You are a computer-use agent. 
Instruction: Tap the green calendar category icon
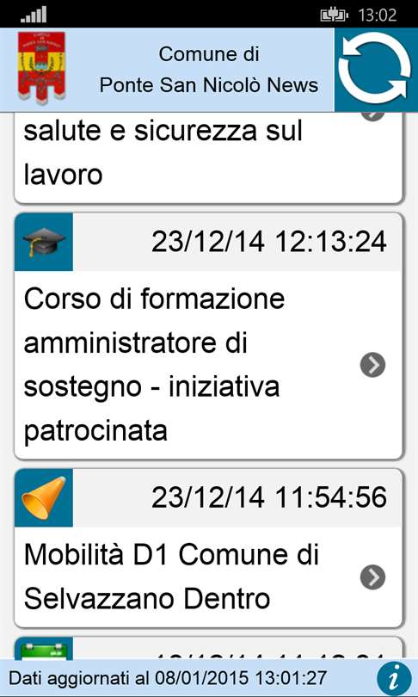point(44,648)
